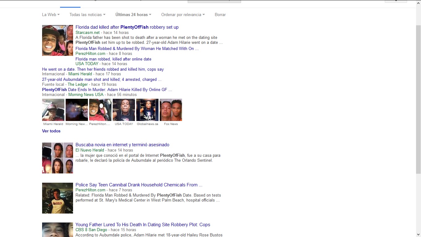Click the Morning News image thumbnail
Screen dimensions: 421x237
pos(77,110)
